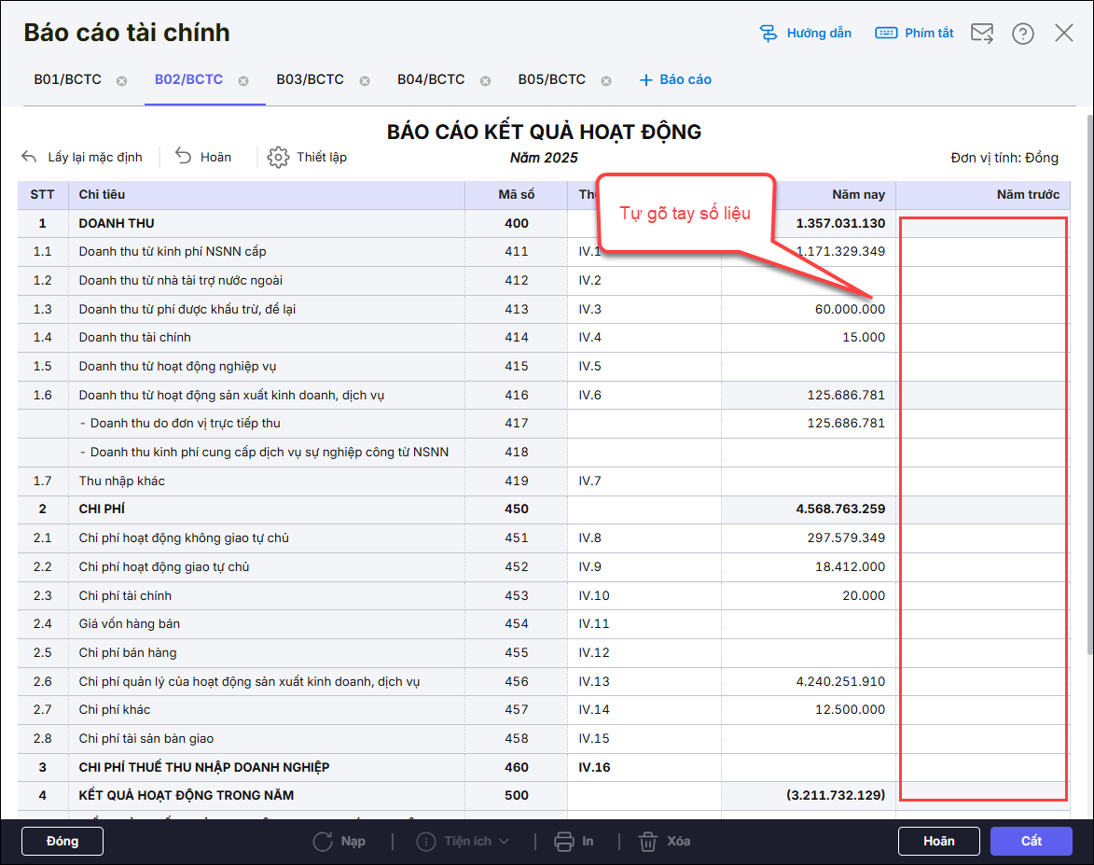Viewport: 1094px width, 865px height.
Task: Close the B01/BCTC tab
Action: pos(121,81)
